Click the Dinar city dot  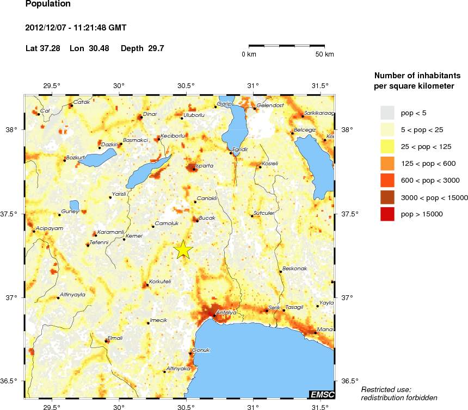141,117
